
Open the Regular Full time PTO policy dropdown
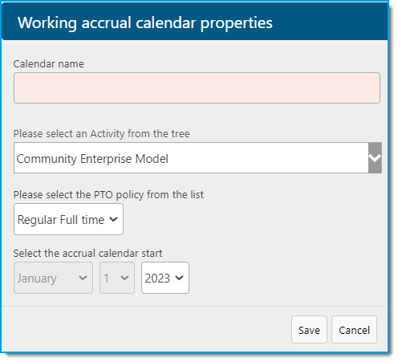click(x=68, y=219)
